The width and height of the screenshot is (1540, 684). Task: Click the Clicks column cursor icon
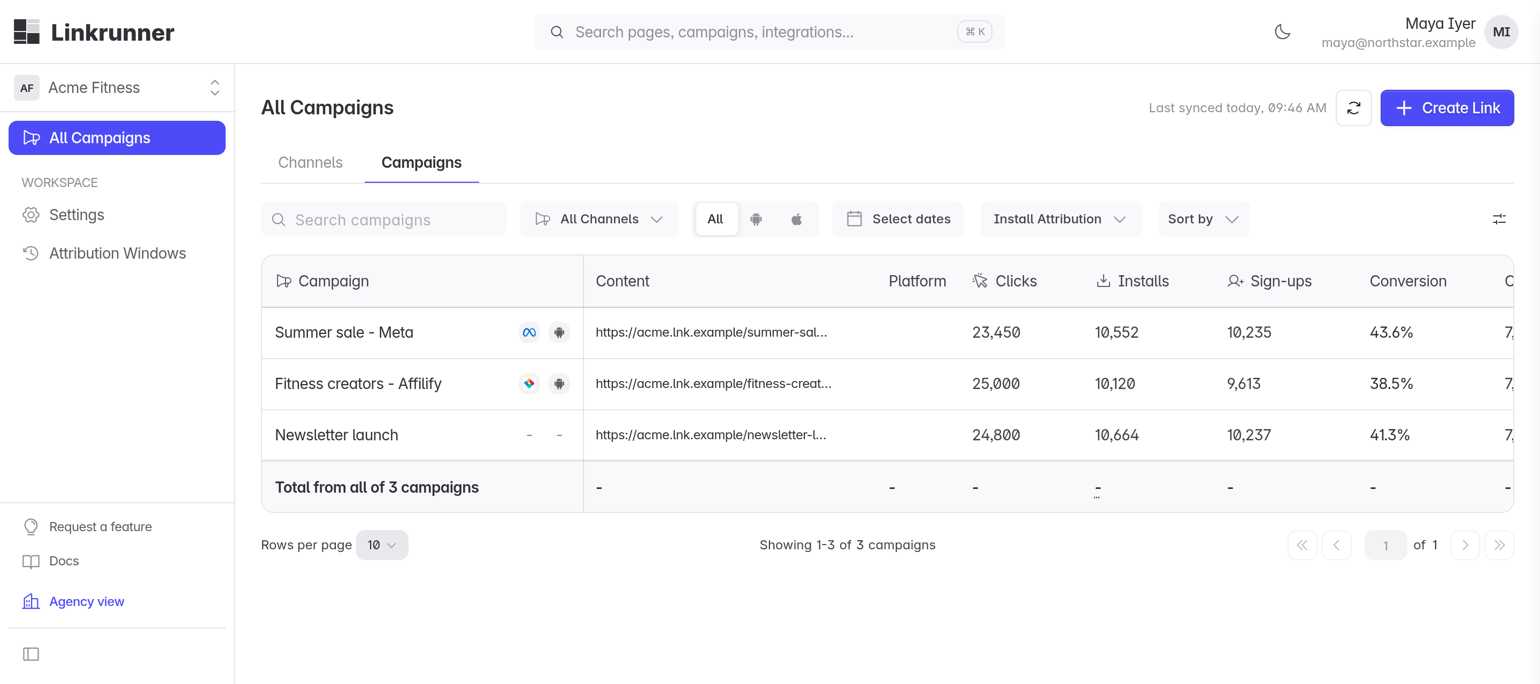(981, 281)
